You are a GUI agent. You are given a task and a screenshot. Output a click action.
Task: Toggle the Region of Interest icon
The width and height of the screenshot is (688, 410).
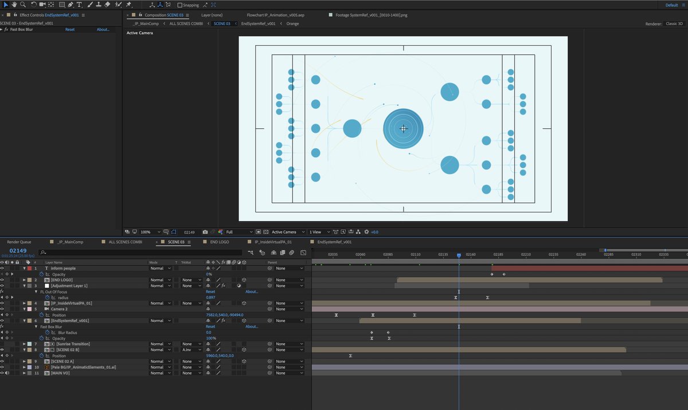click(258, 232)
